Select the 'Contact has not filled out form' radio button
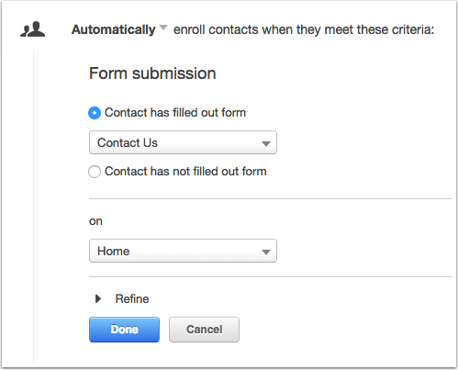Image resolution: width=458 pixels, height=370 pixels. point(95,172)
